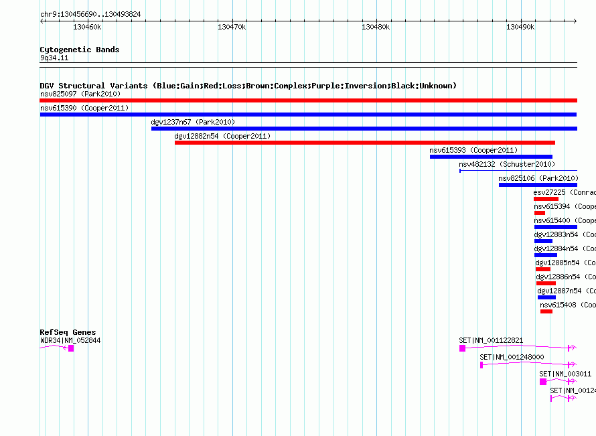Click the ruler's left arrowhead
Screen dimensions: 596x436
click(x=42, y=21)
